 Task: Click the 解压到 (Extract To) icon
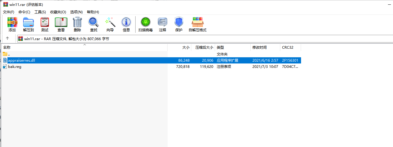tap(28, 24)
